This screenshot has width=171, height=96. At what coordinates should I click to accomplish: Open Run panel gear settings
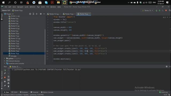(x=167, y=66)
